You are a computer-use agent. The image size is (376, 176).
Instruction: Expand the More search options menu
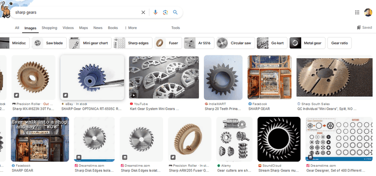pos(131,28)
